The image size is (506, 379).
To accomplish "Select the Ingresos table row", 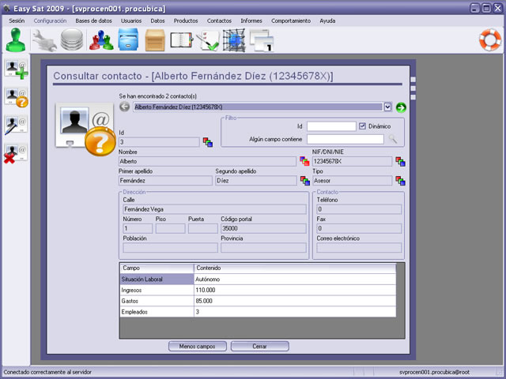I will tap(258, 290).
